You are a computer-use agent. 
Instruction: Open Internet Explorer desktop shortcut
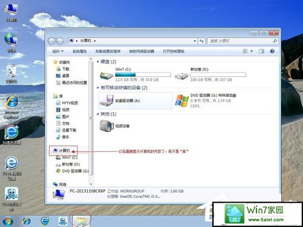click(x=12, y=107)
